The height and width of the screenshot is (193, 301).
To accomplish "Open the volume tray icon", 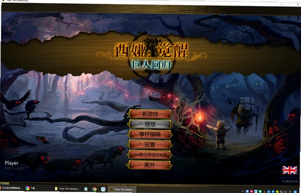I will [x=285, y=191].
